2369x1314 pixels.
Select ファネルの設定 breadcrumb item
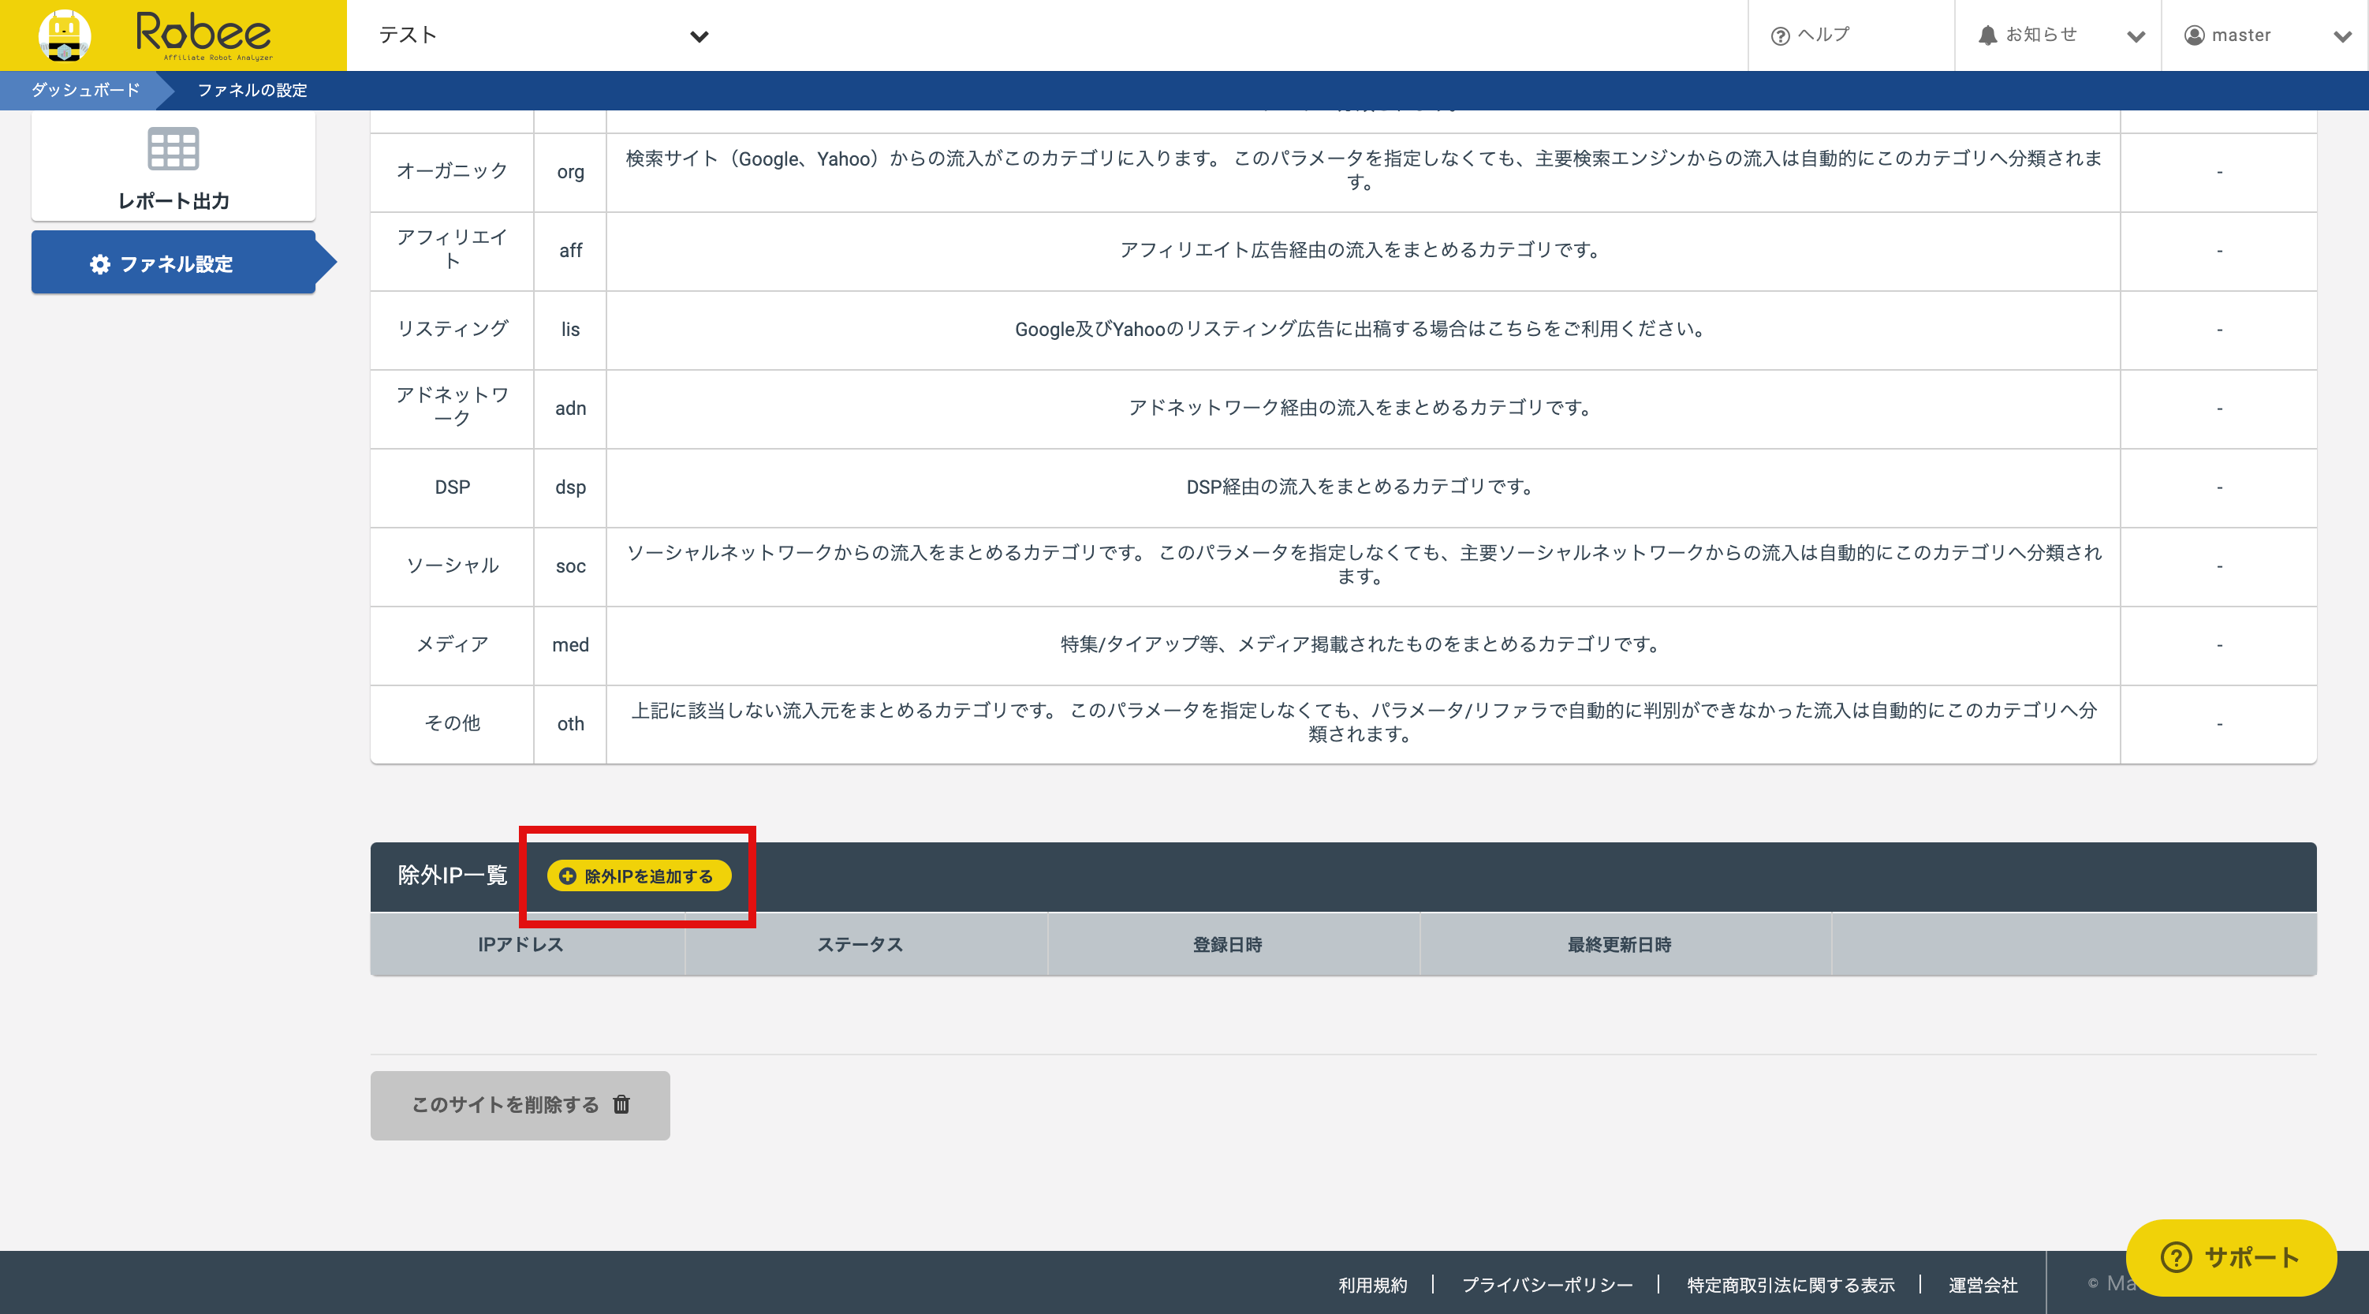(x=252, y=90)
